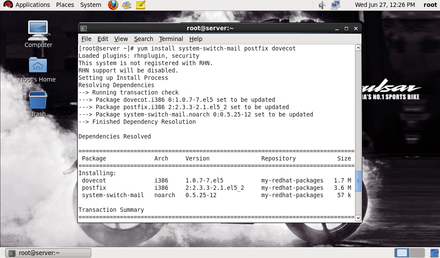Click version '0.5.25-12' cell

(x=201, y=195)
